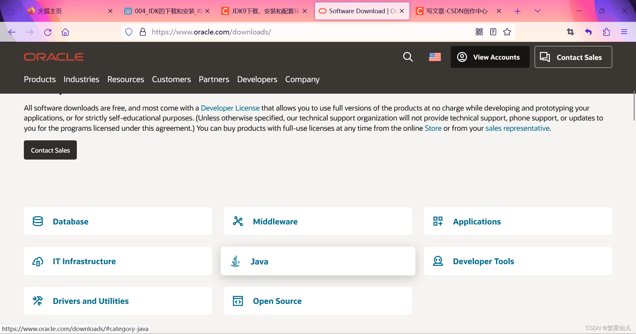Viewport: 636px width, 334px height.
Task: Open the Resources menu
Action: (126, 79)
